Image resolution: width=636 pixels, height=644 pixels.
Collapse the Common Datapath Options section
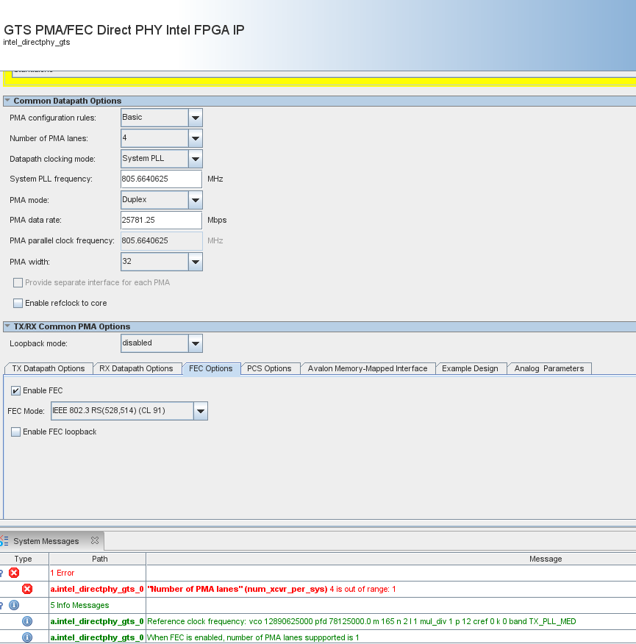pos(7,100)
